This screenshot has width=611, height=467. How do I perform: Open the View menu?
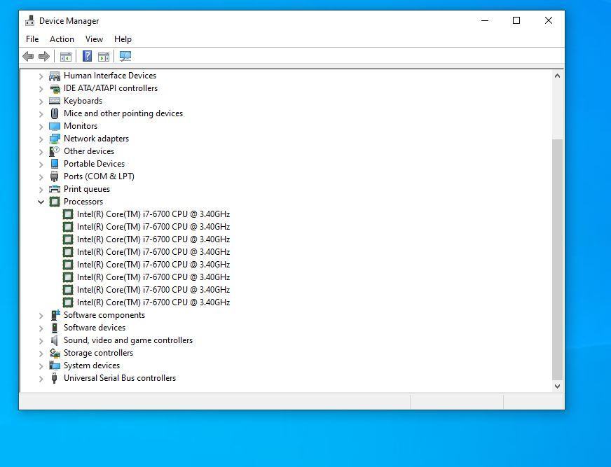tap(94, 39)
